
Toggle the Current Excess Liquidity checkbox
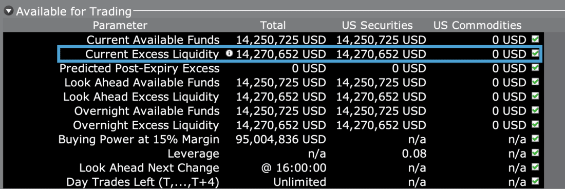(x=535, y=53)
